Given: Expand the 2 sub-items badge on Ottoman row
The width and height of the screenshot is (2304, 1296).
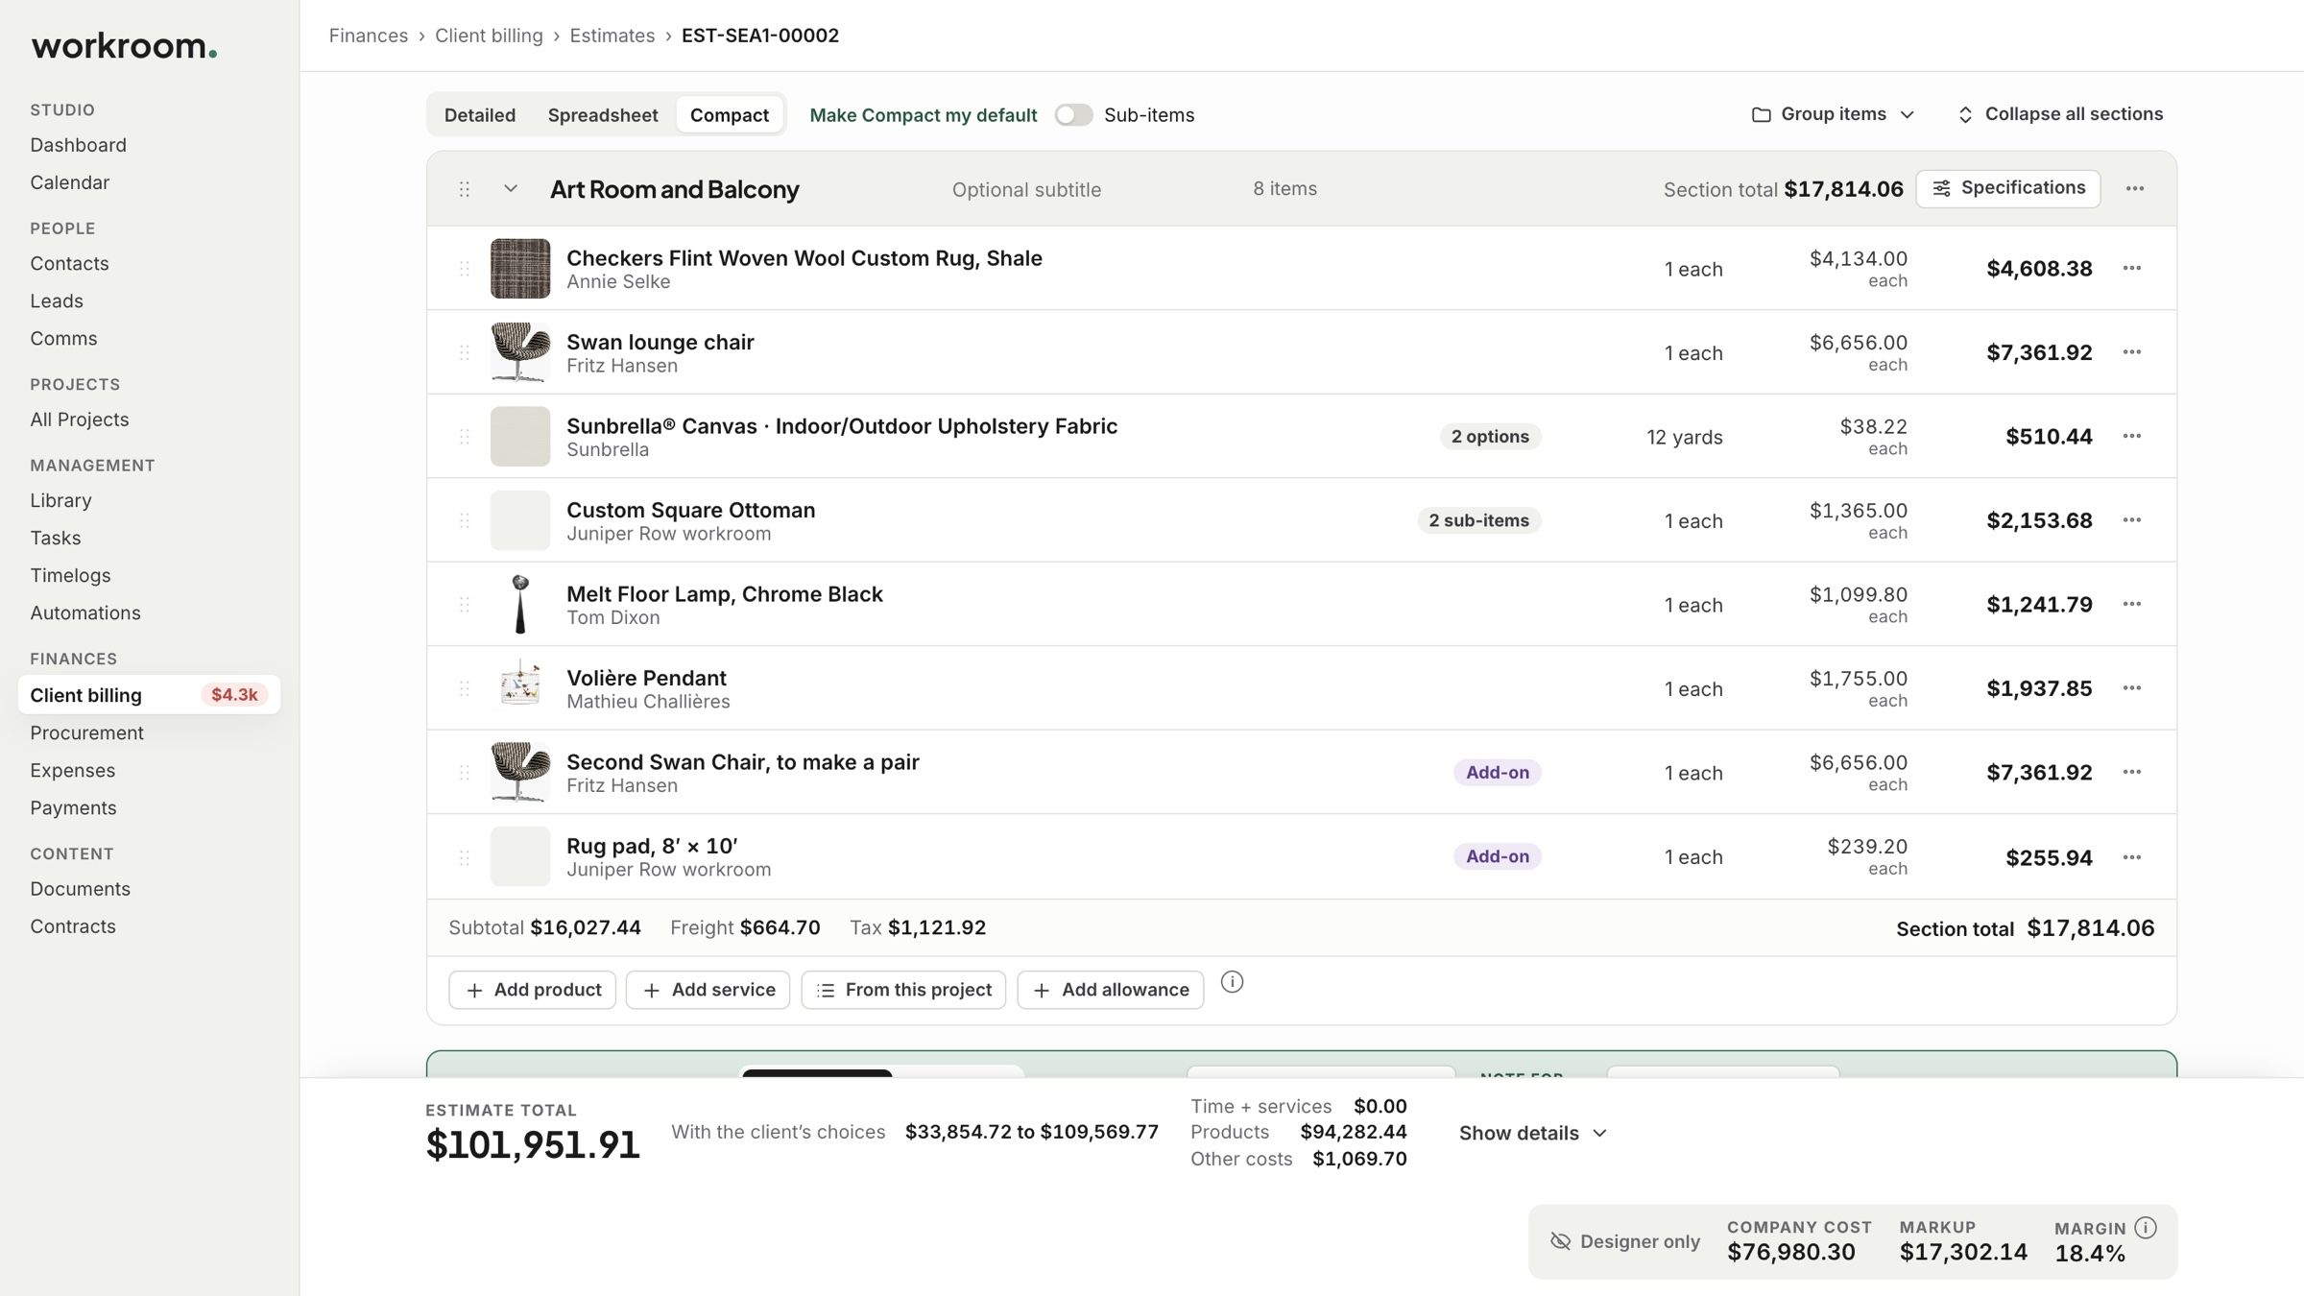Looking at the screenshot, I should pos(1478,520).
